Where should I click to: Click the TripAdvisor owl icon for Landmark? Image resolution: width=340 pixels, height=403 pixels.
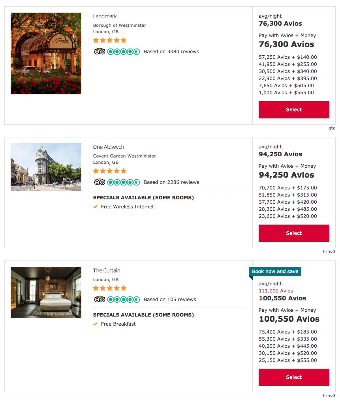pos(100,52)
